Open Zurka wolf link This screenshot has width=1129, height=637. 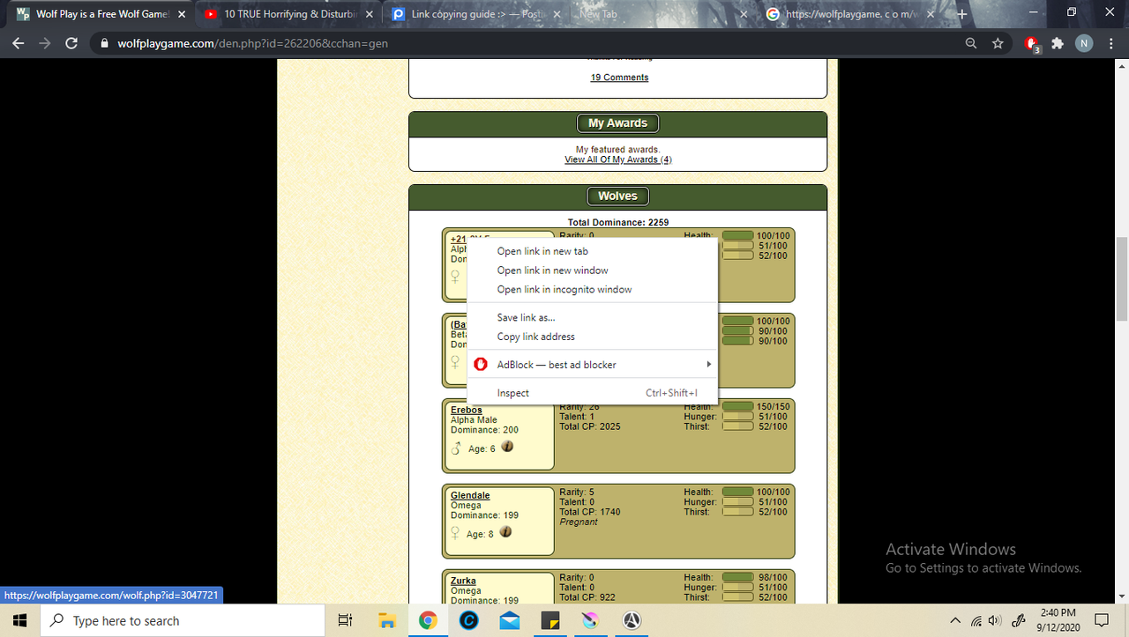(x=463, y=581)
